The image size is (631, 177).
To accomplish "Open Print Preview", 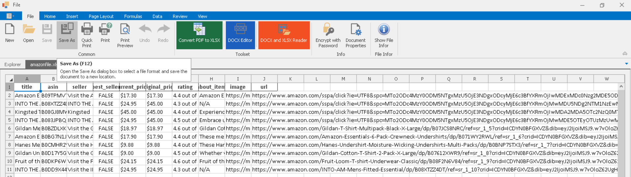I will (x=125, y=35).
